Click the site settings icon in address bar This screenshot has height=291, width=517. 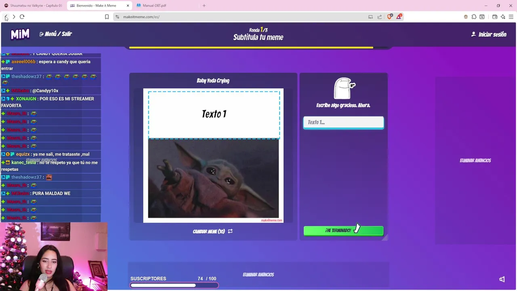[117, 17]
